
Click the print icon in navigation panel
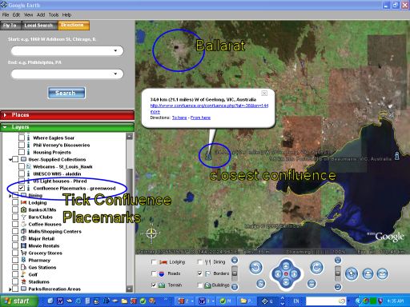pos(368,273)
